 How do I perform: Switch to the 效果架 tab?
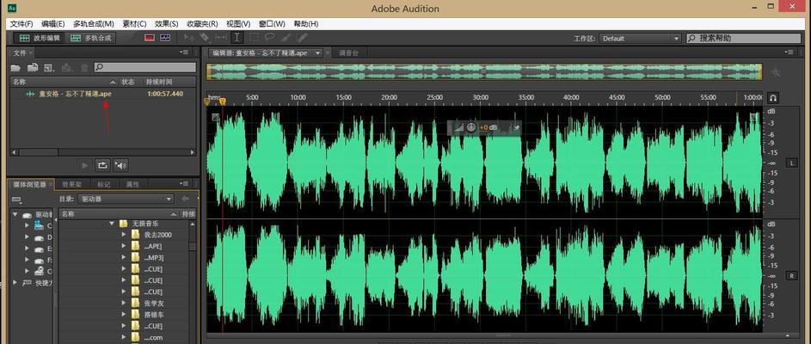pyautogui.click(x=72, y=184)
